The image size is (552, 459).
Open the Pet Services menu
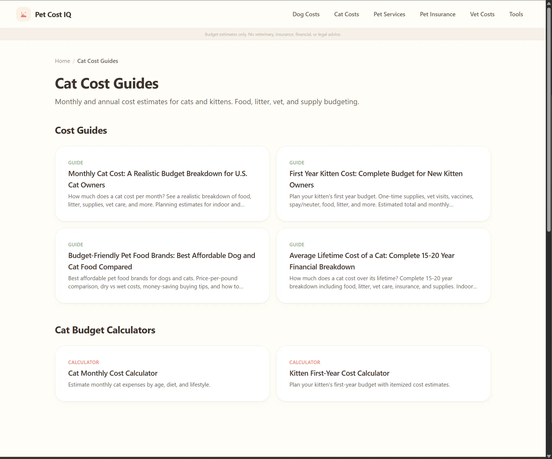(389, 14)
